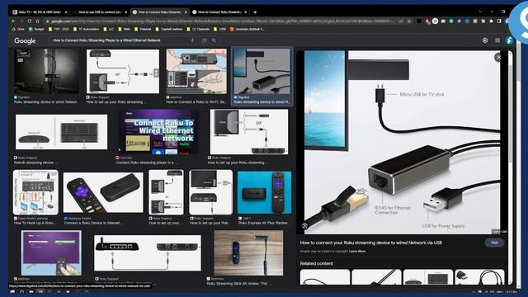528x297 pixels.
Task: Open the CapitalCreatives bookmark folder
Action: [x=169, y=30]
